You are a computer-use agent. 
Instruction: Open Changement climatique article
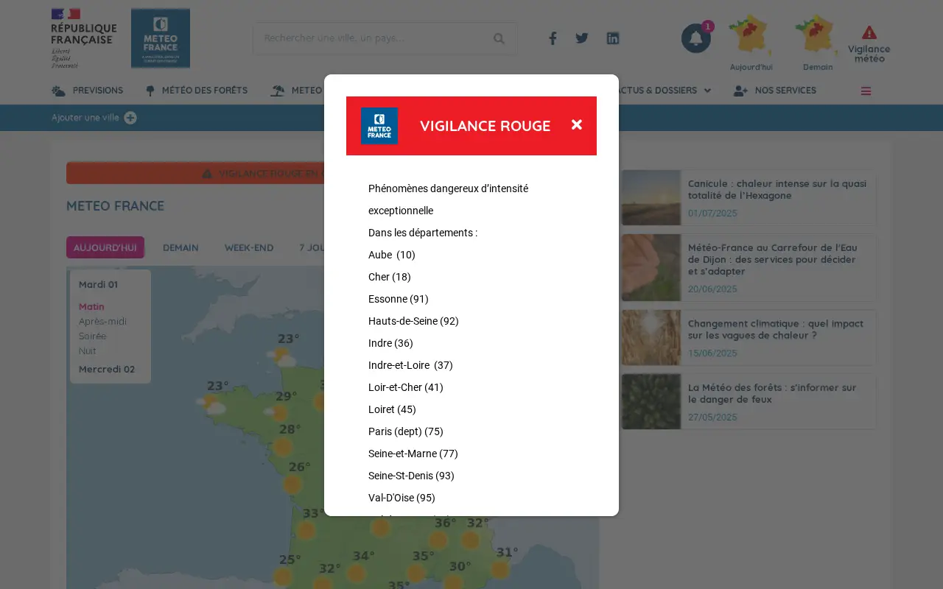749,337
